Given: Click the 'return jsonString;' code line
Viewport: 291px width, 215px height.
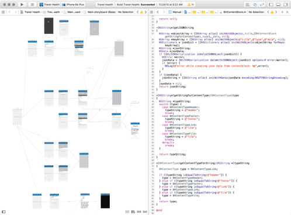Looking at the screenshot, I should coord(172,86).
